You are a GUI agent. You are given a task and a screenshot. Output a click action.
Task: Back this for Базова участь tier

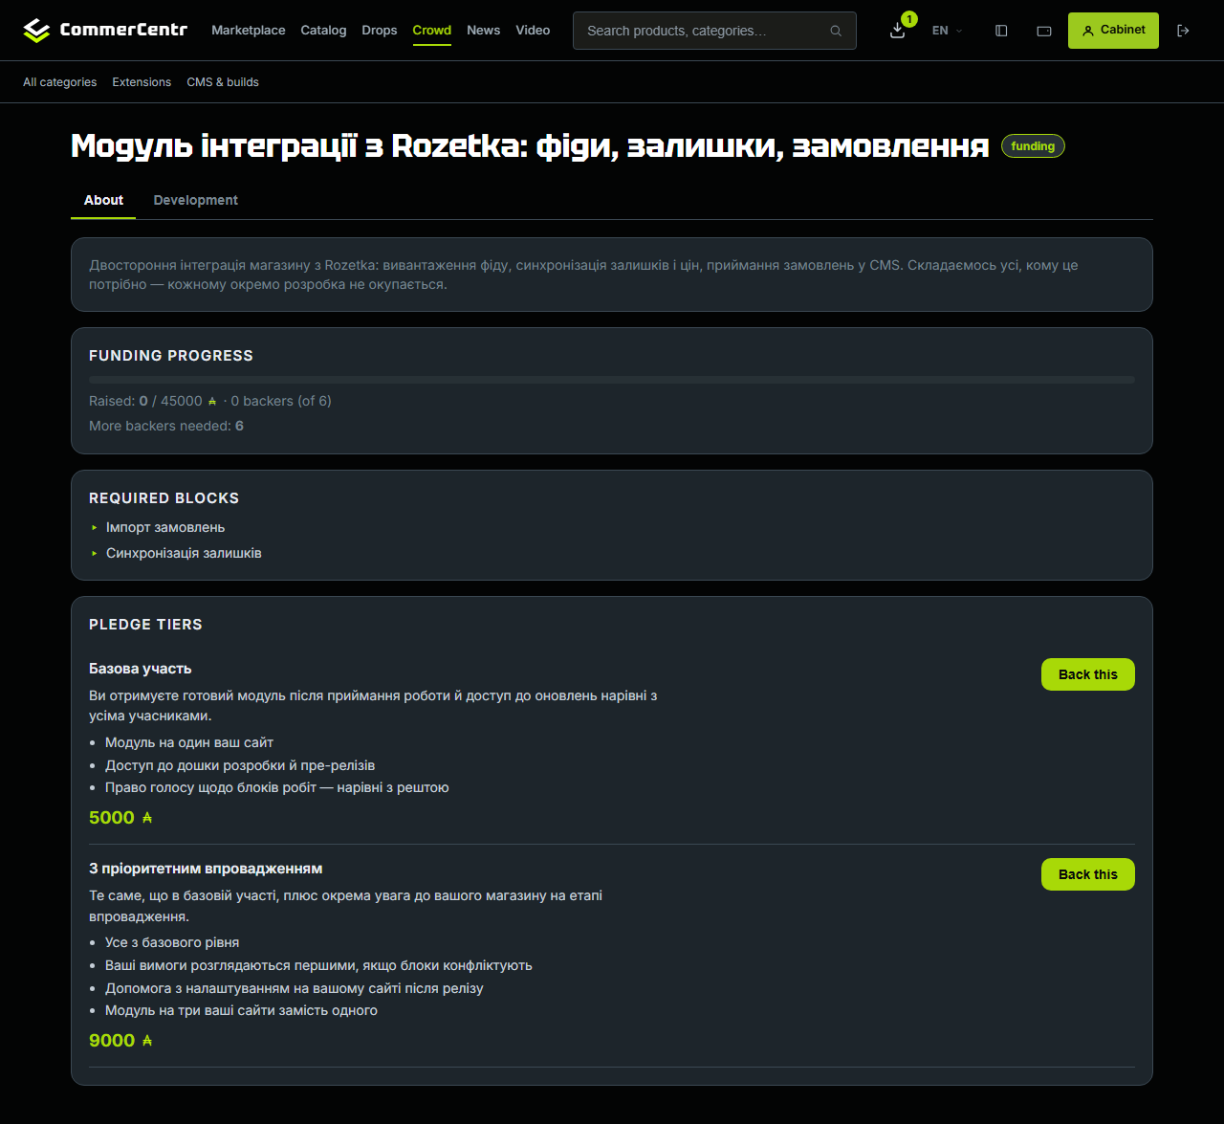click(x=1088, y=674)
